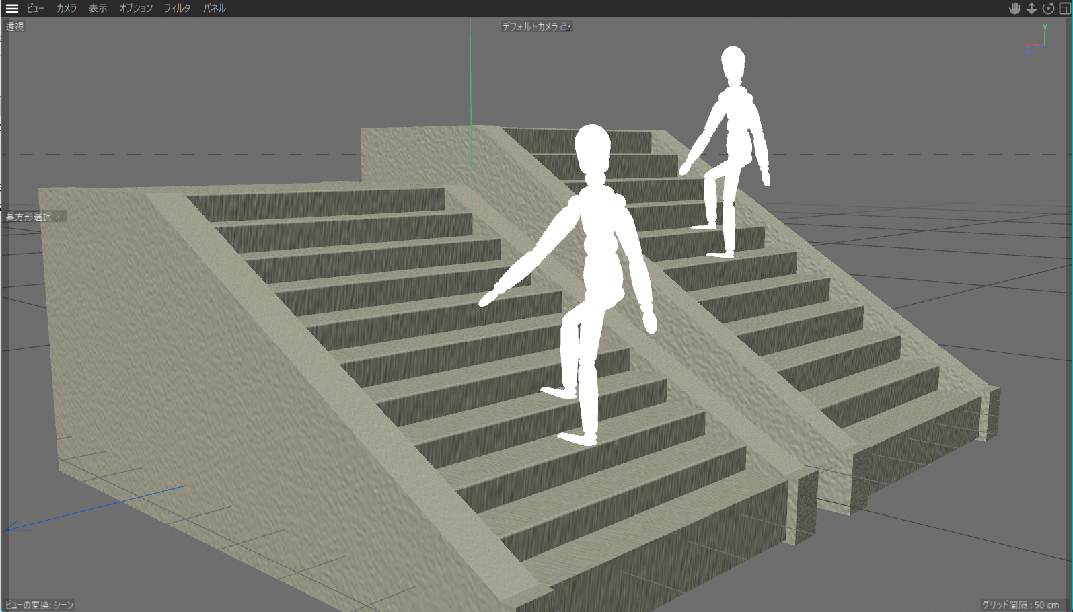Toggle the active view layout icon
Image resolution: width=1073 pixels, height=612 pixels.
click(x=1065, y=9)
